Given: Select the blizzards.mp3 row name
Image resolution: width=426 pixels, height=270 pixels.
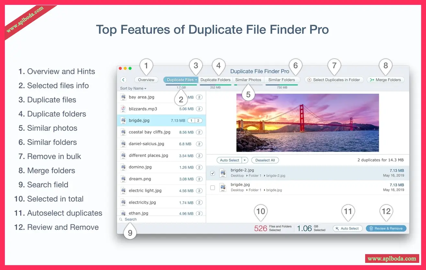Looking at the screenshot, I should 143,109.
